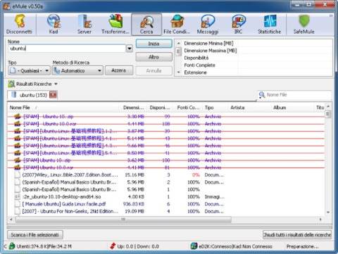Sort by the Disponi... column header
338x254 pixels.
[x=160, y=108]
